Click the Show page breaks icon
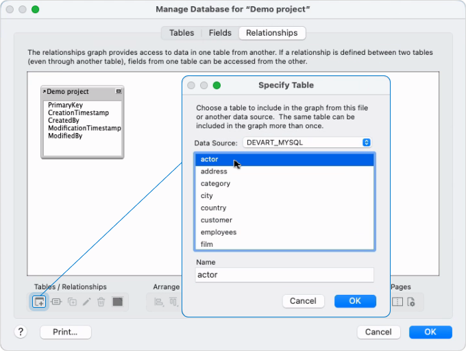 pyautogui.click(x=397, y=302)
